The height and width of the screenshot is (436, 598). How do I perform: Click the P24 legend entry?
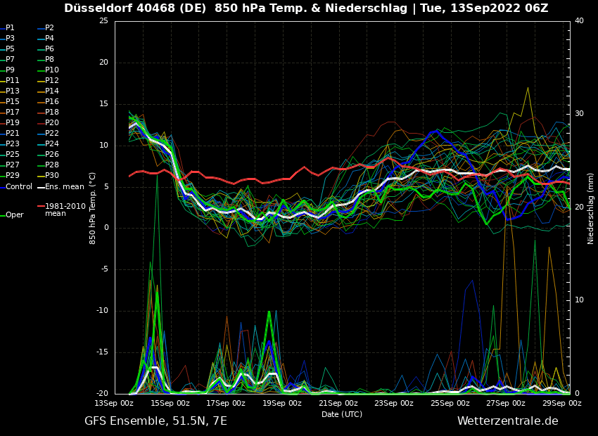coord(51,144)
